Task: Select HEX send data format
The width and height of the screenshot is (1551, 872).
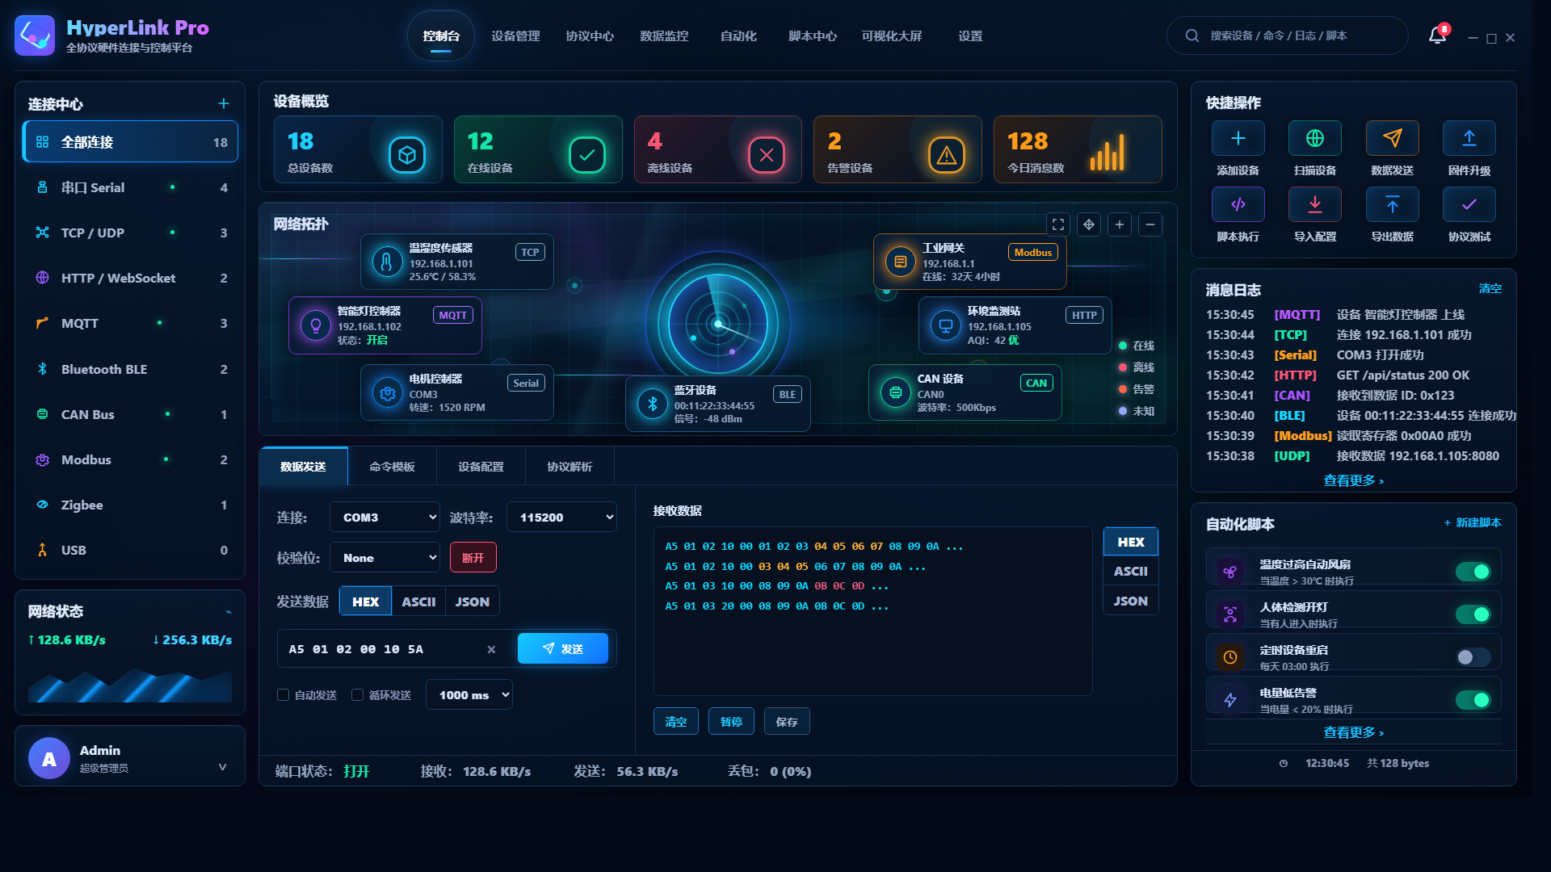Action: click(365, 602)
